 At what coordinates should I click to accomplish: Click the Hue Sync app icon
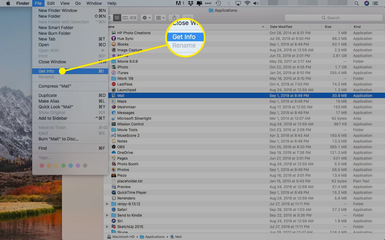[114, 39]
